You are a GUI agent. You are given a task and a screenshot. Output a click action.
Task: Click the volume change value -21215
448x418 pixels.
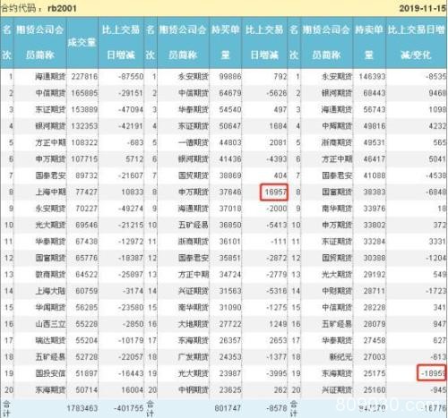131,225
